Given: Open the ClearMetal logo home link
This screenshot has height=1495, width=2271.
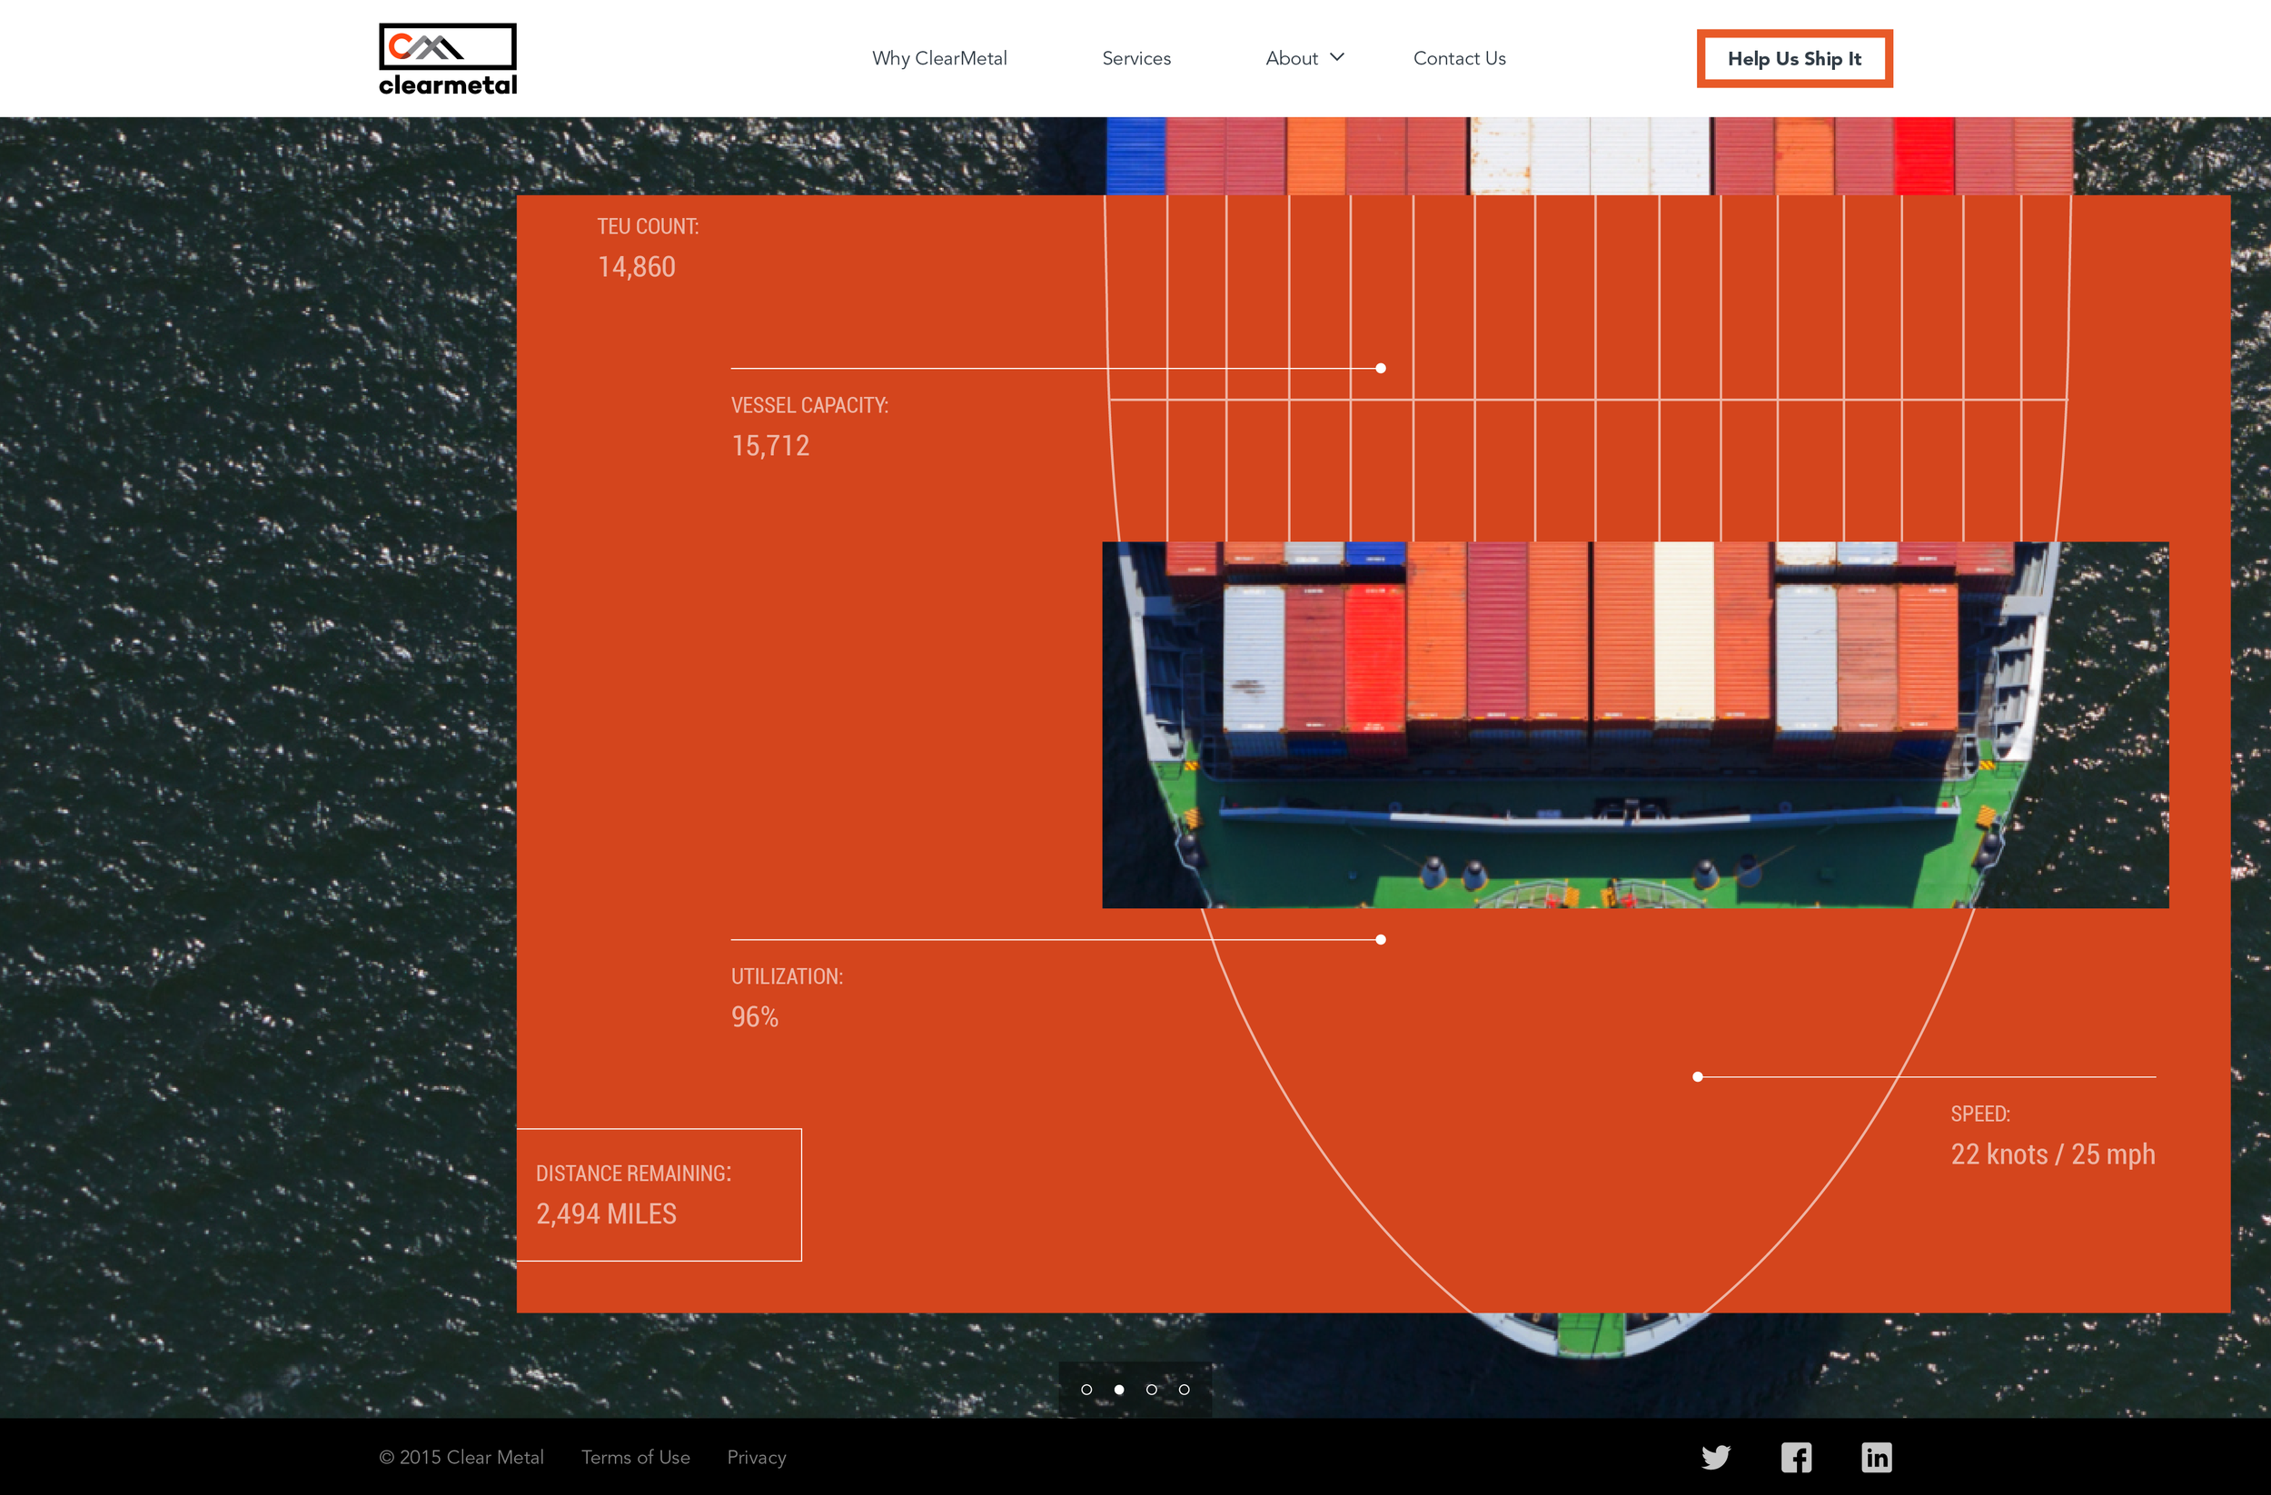Looking at the screenshot, I should click(448, 59).
